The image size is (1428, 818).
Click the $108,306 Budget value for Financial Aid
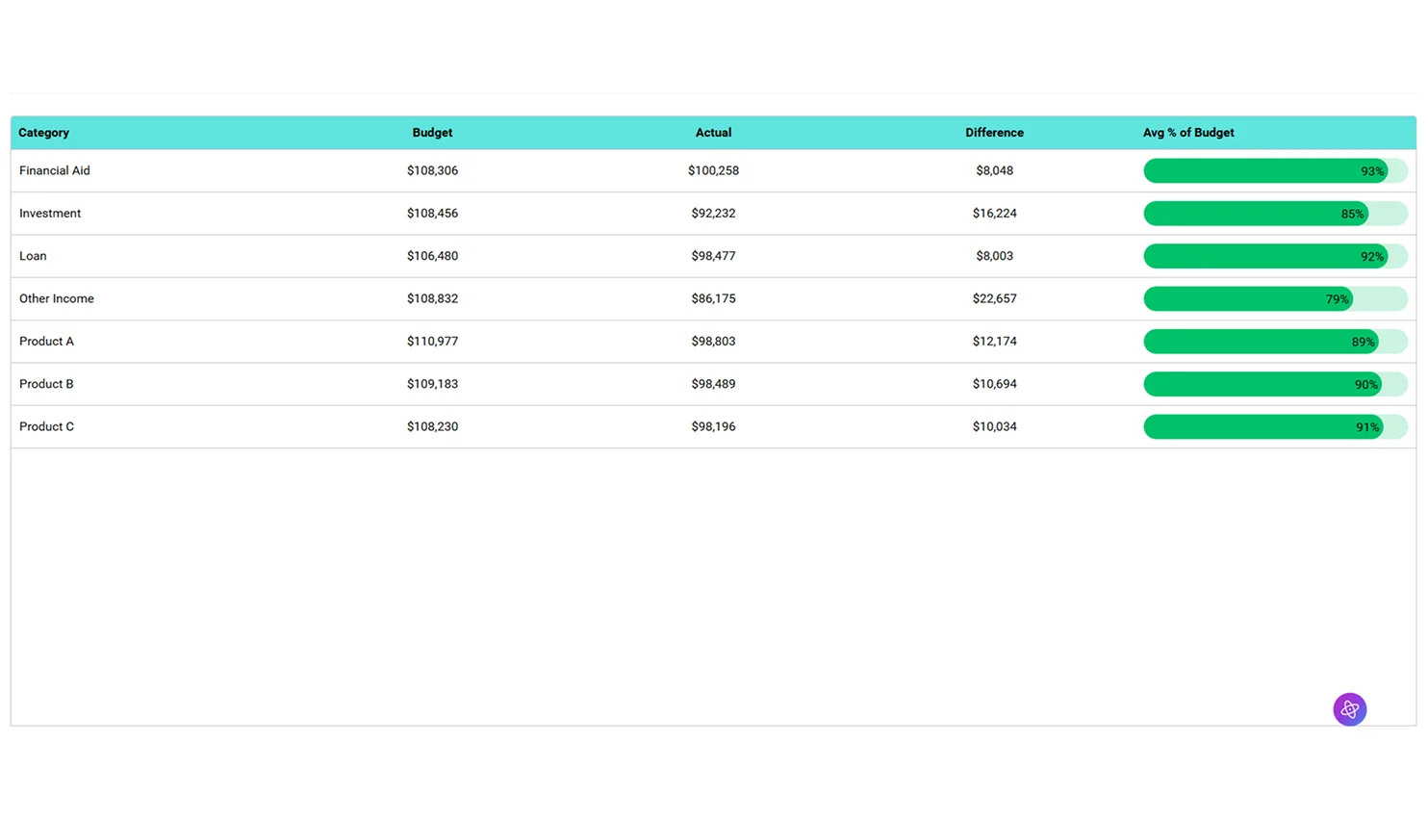pos(432,170)
